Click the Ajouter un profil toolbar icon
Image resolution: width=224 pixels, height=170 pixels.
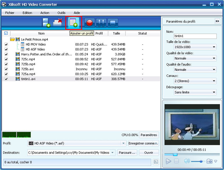pos(73,23)
